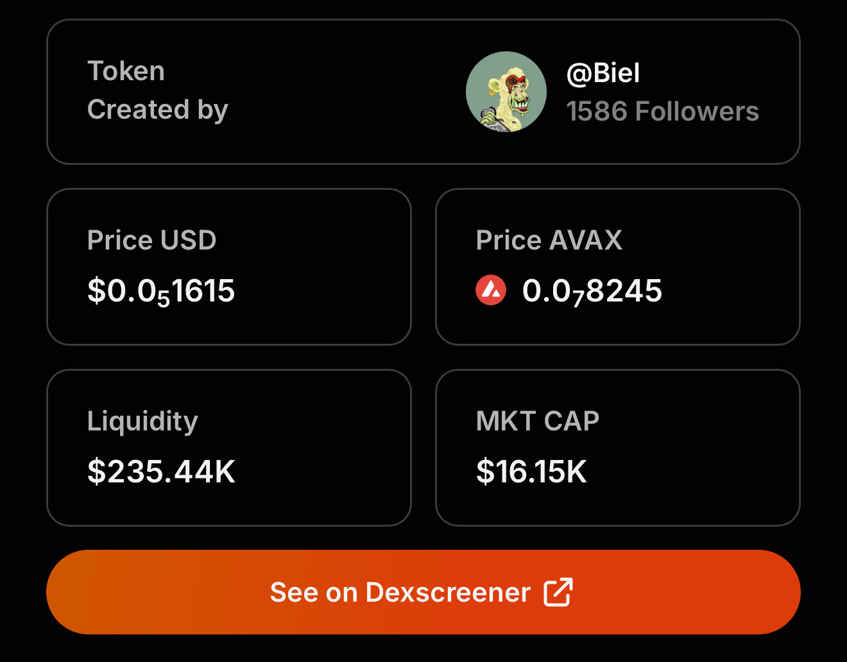Click the Created by text
Image resolution: width=847 pixels, height=662 pixels.
157,110
